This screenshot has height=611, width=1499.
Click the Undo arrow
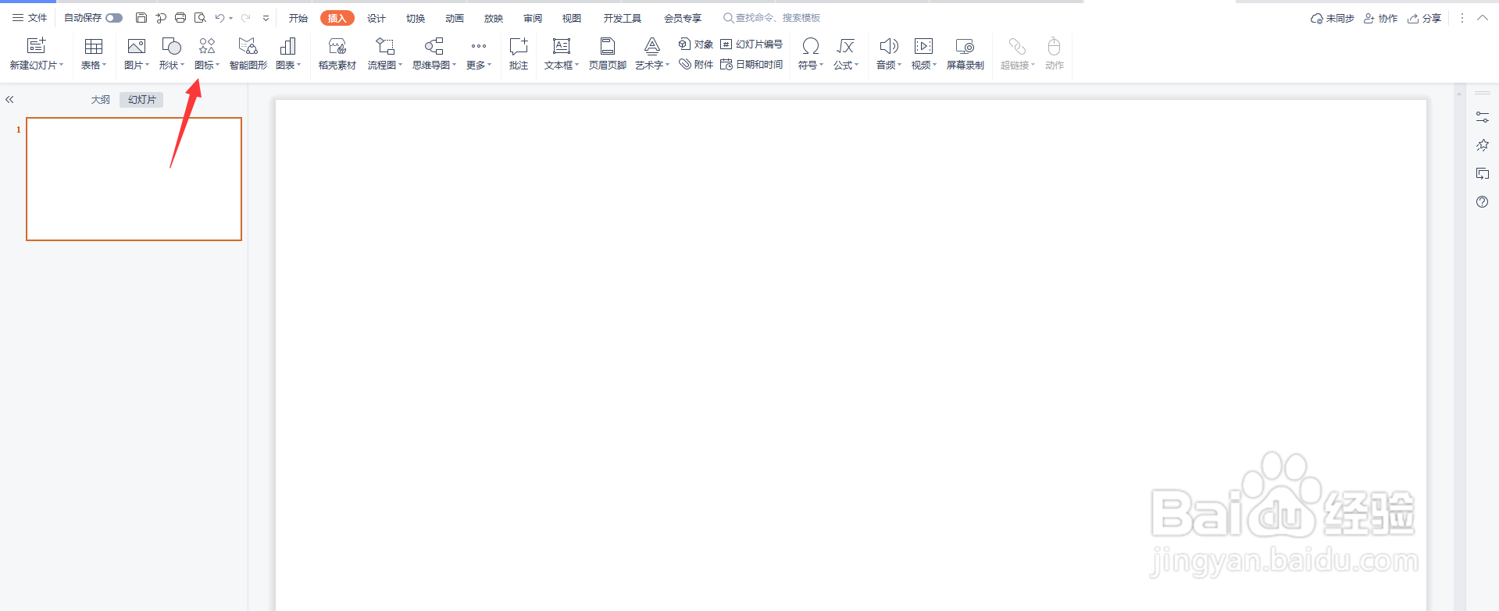tap(219, 18)
